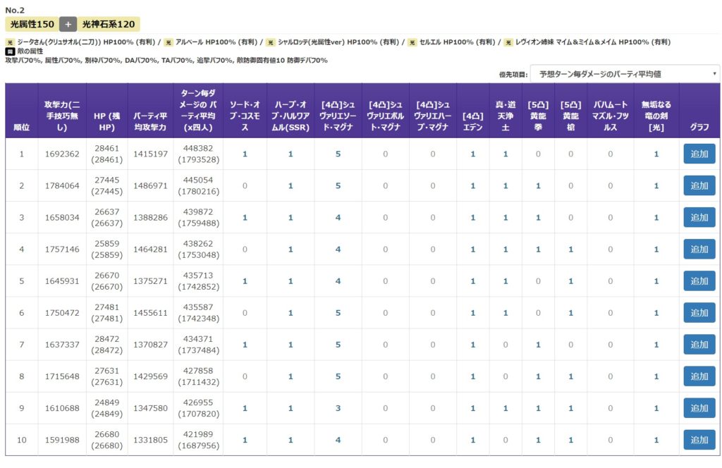Select the 光属性150 summon badge
Screen dimensions: 722x468
pyautogui.click(x=31, y=24)
